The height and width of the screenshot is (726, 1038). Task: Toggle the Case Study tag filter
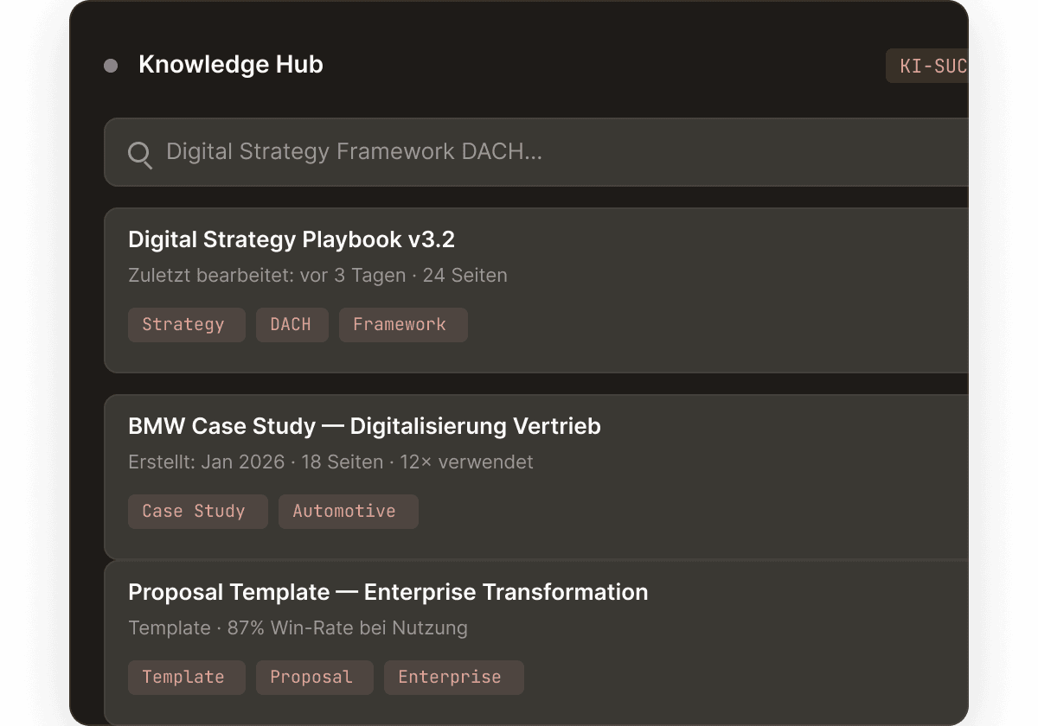[197, 511]
